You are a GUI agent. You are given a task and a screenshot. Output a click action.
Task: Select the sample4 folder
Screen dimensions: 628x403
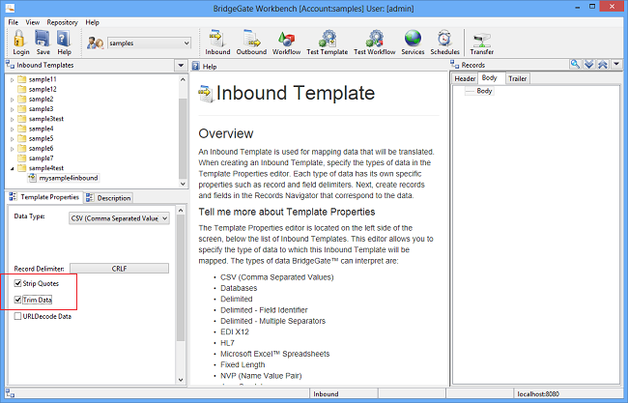point(41,129)
